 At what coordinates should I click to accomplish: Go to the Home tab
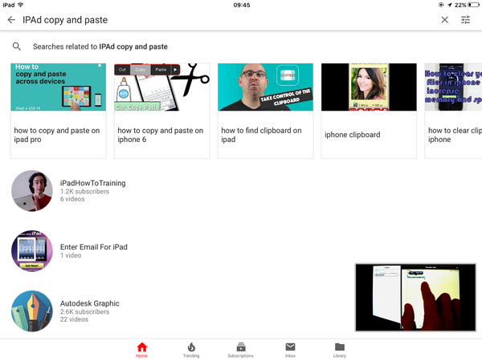[142, 349]
